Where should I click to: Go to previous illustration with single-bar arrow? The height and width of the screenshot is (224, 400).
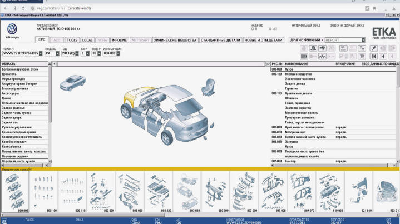383,56
